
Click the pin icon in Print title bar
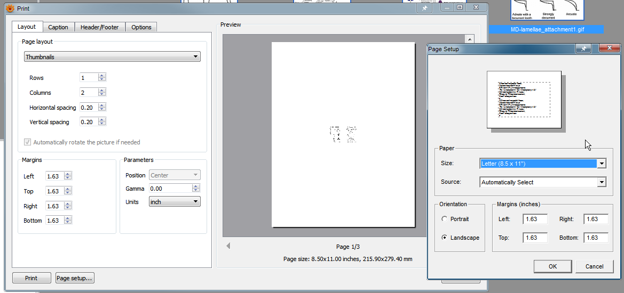[424, 9]
